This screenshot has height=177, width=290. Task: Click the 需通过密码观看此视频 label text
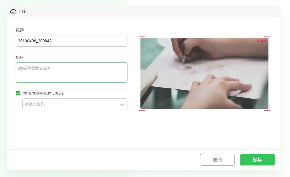coord(43,94)
